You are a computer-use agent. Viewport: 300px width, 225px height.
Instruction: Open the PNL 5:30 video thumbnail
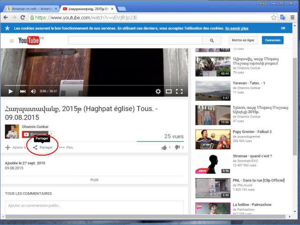213,188
